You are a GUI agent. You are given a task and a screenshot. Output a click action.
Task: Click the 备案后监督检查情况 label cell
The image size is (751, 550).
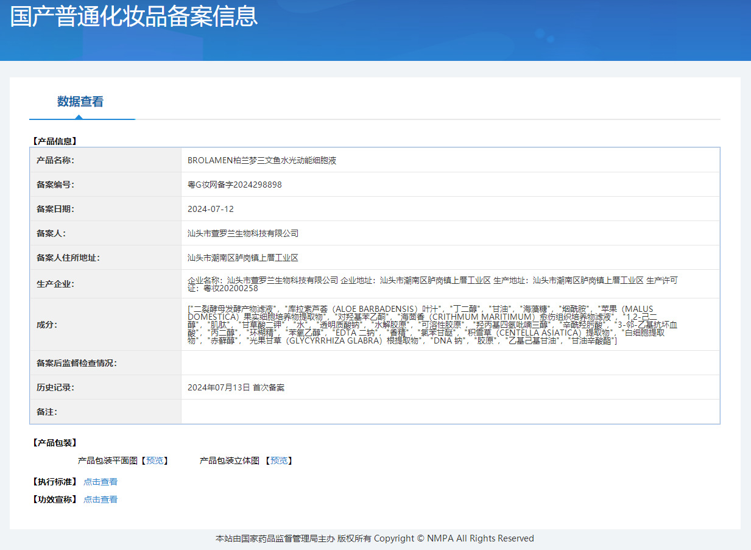[x=105, y=363]
